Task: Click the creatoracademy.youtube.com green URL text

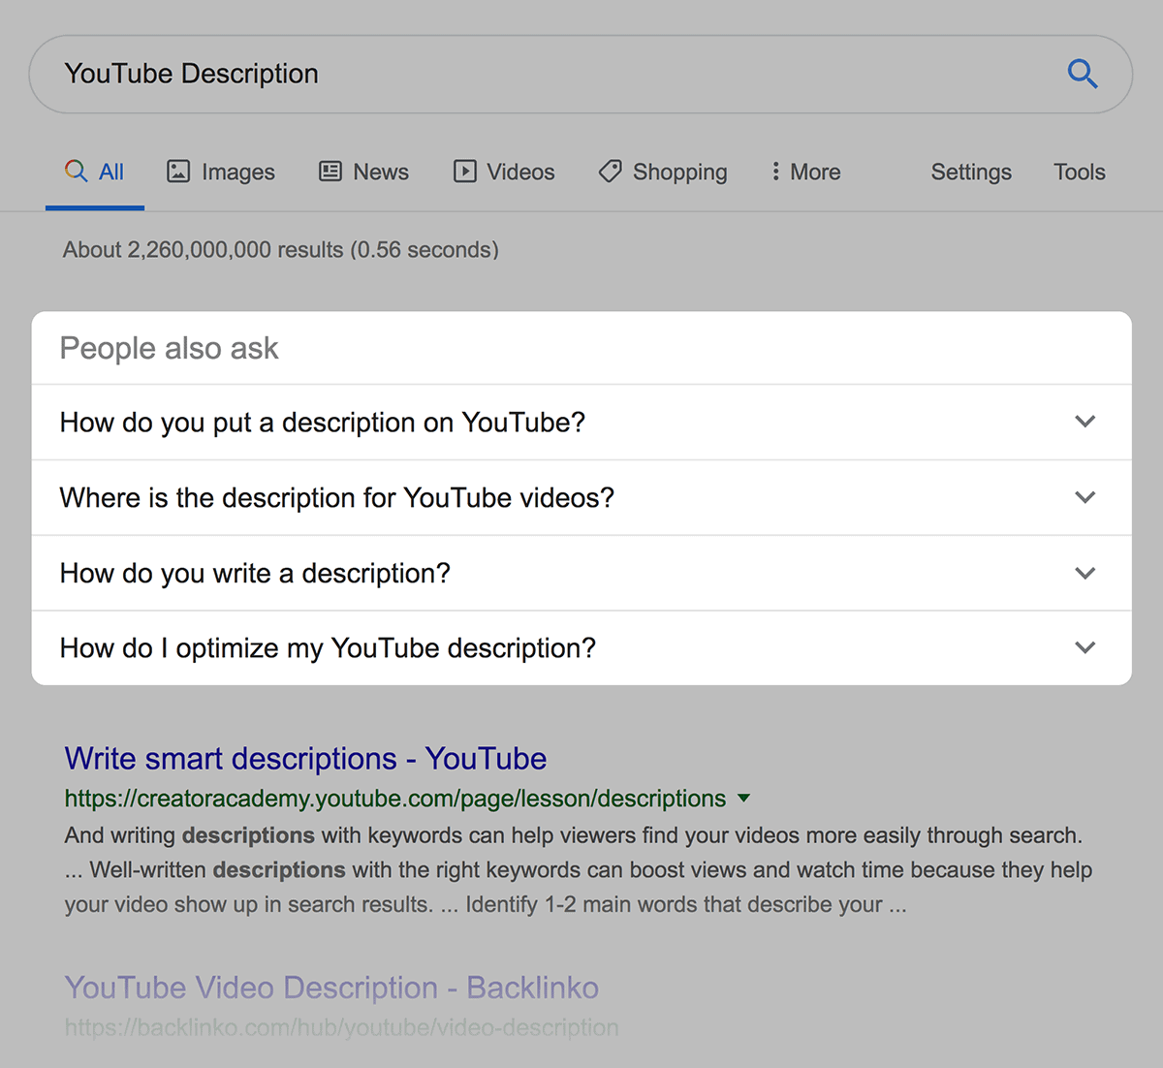Action: pos(395,799)
